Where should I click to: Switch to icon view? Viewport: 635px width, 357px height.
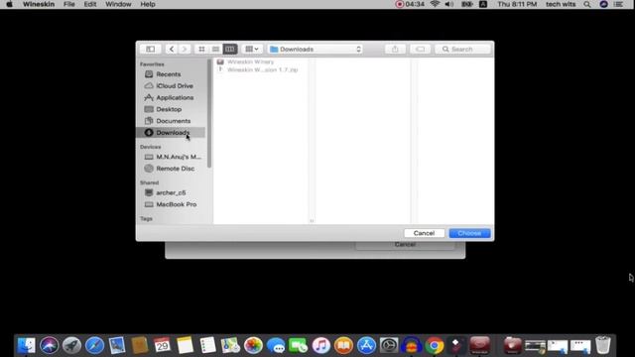tap(201, 49)
